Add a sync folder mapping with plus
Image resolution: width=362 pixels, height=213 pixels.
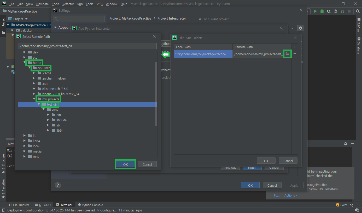click(x=295, y=47)
